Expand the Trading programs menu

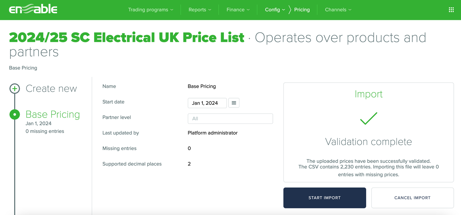point(151,10)
